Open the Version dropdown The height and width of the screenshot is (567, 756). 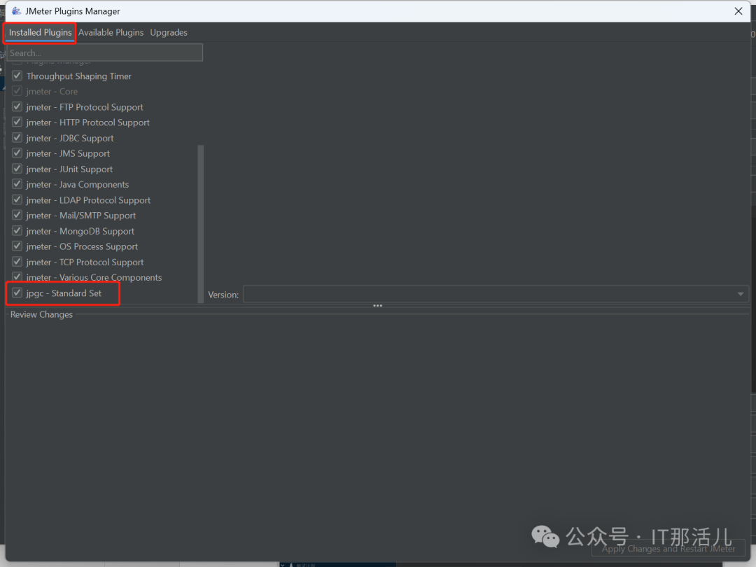[x=496, y=294]
